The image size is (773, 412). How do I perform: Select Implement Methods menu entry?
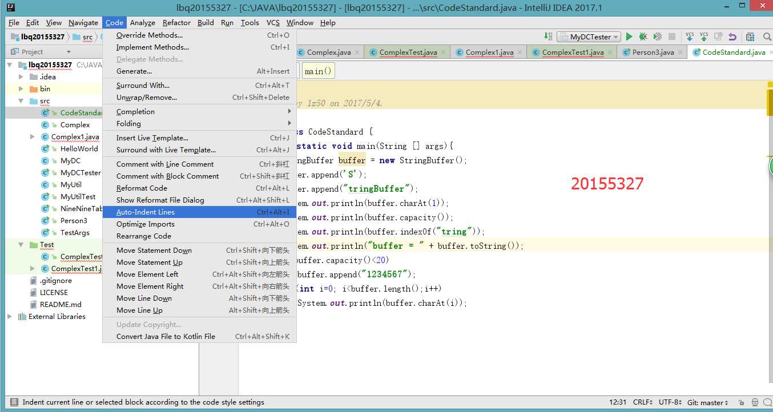point(199,47)
